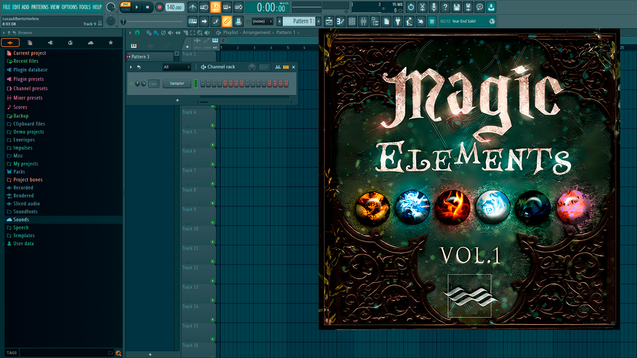Image resolution: width=637 pixels, height=358 pixels.
Task: Expand the playlist options menu arrow
Action: click(131, 33)
